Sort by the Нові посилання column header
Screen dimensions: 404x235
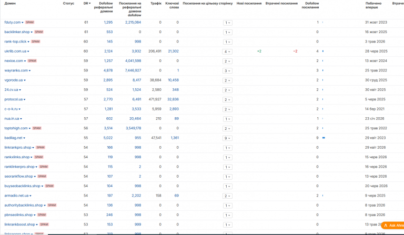[x=249, y=3]
